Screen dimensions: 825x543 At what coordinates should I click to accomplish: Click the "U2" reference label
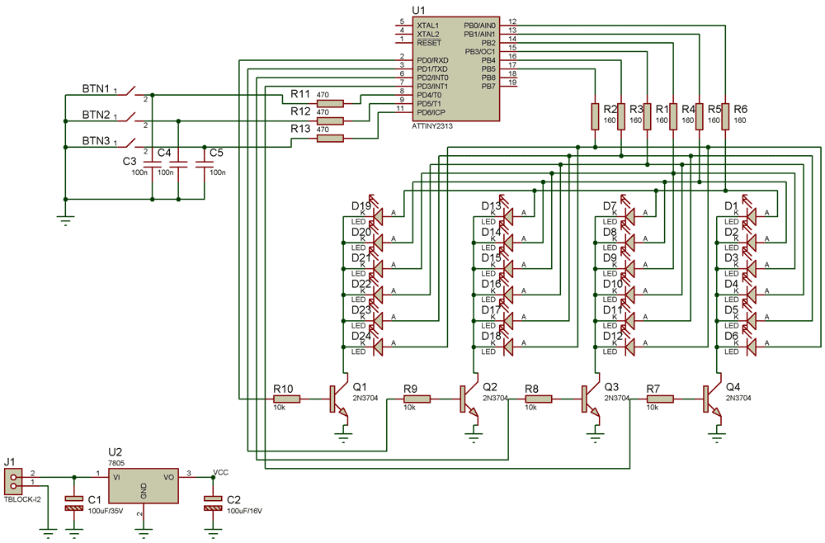[x=115, y=452]
